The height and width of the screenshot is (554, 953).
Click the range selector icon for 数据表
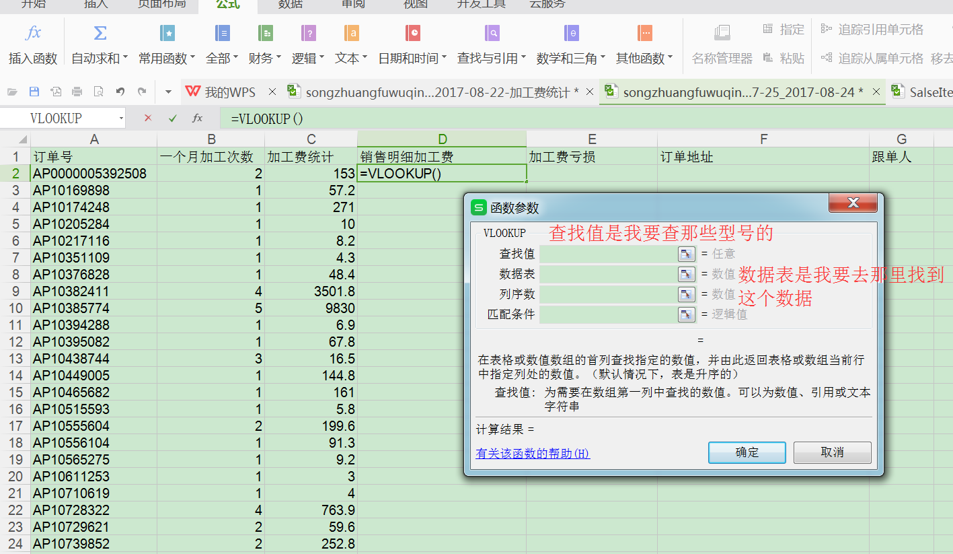point(686,274)
